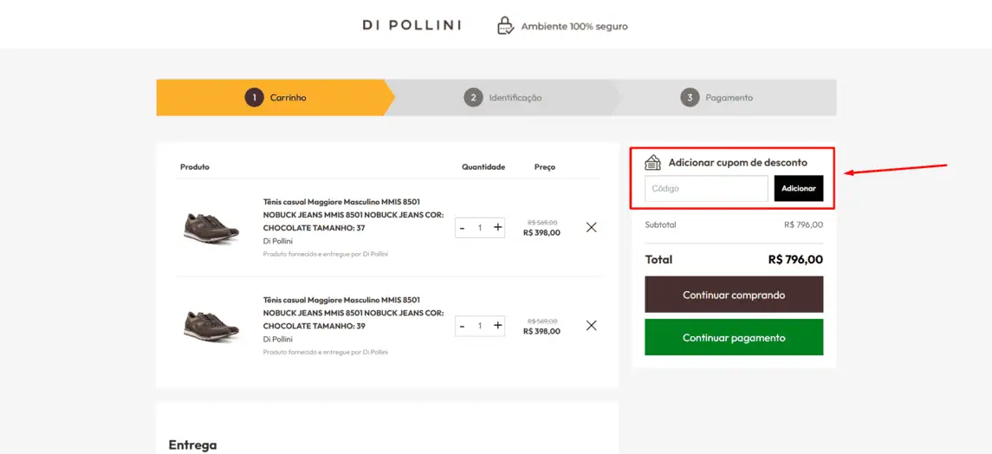Click the R$ 398,00 price of size 37 shoe

coord(541,233)
